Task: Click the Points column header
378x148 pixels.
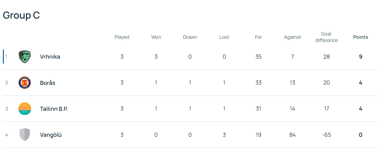Action: [360, 37]
